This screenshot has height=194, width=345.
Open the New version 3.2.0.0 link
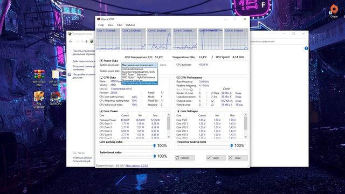[136, 165]
